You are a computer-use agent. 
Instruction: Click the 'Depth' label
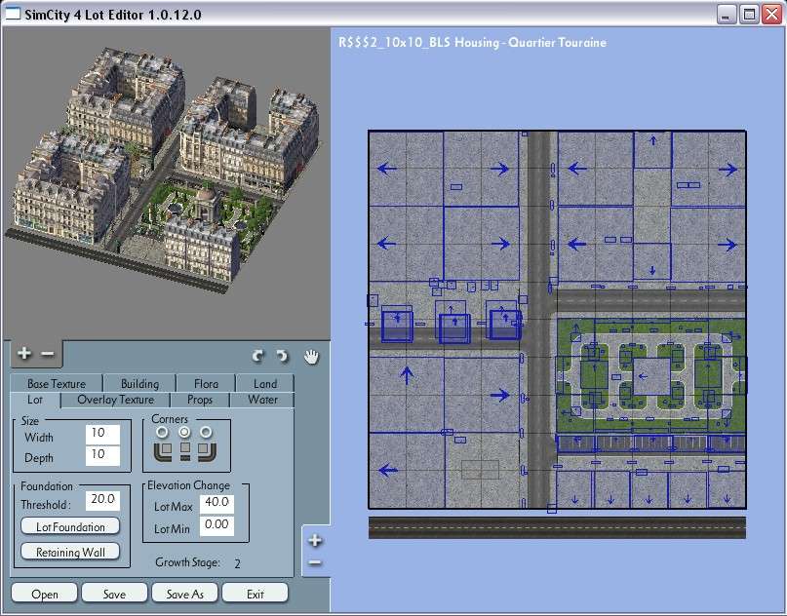click(39, 458)
